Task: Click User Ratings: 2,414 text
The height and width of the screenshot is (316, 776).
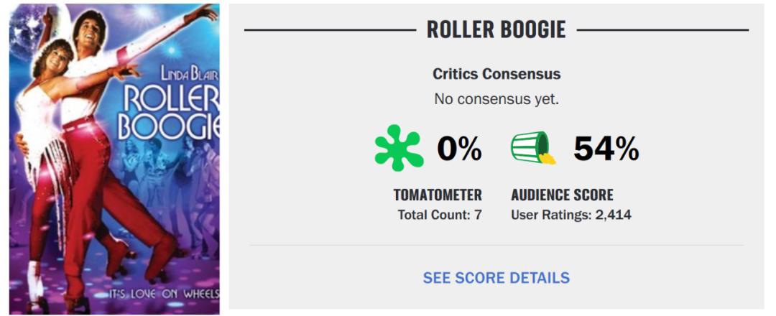Action: pos(571,214)
